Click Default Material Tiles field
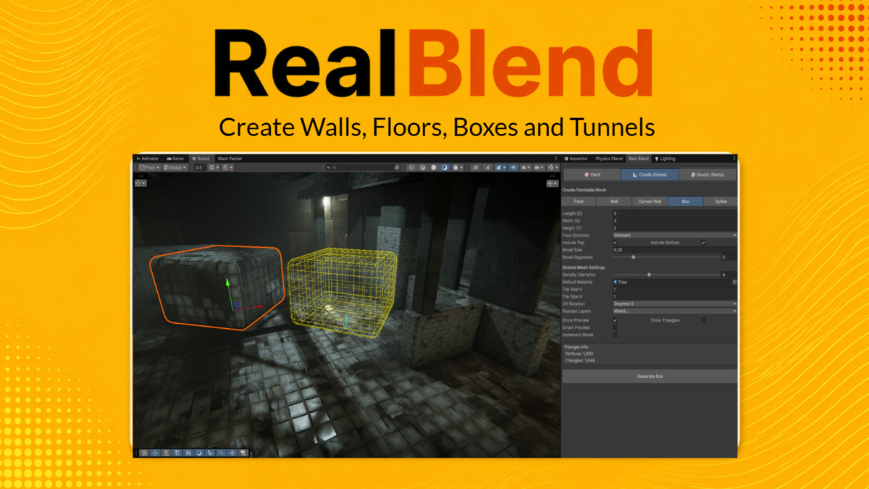Screen dimensions: 869x489 coord(672,282)
